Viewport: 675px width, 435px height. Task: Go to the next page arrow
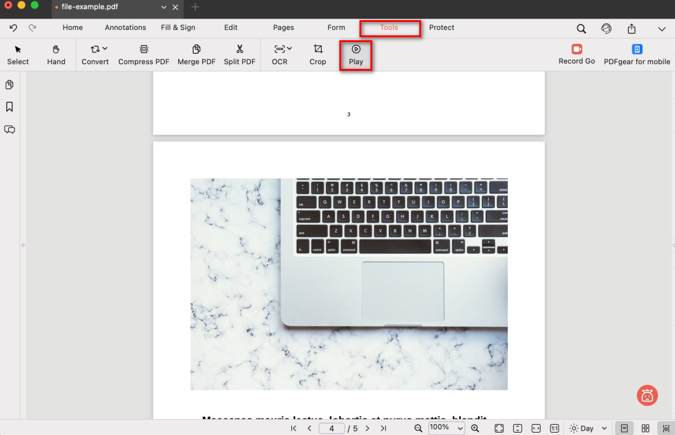pyautogui.click(x=367, y=428)
